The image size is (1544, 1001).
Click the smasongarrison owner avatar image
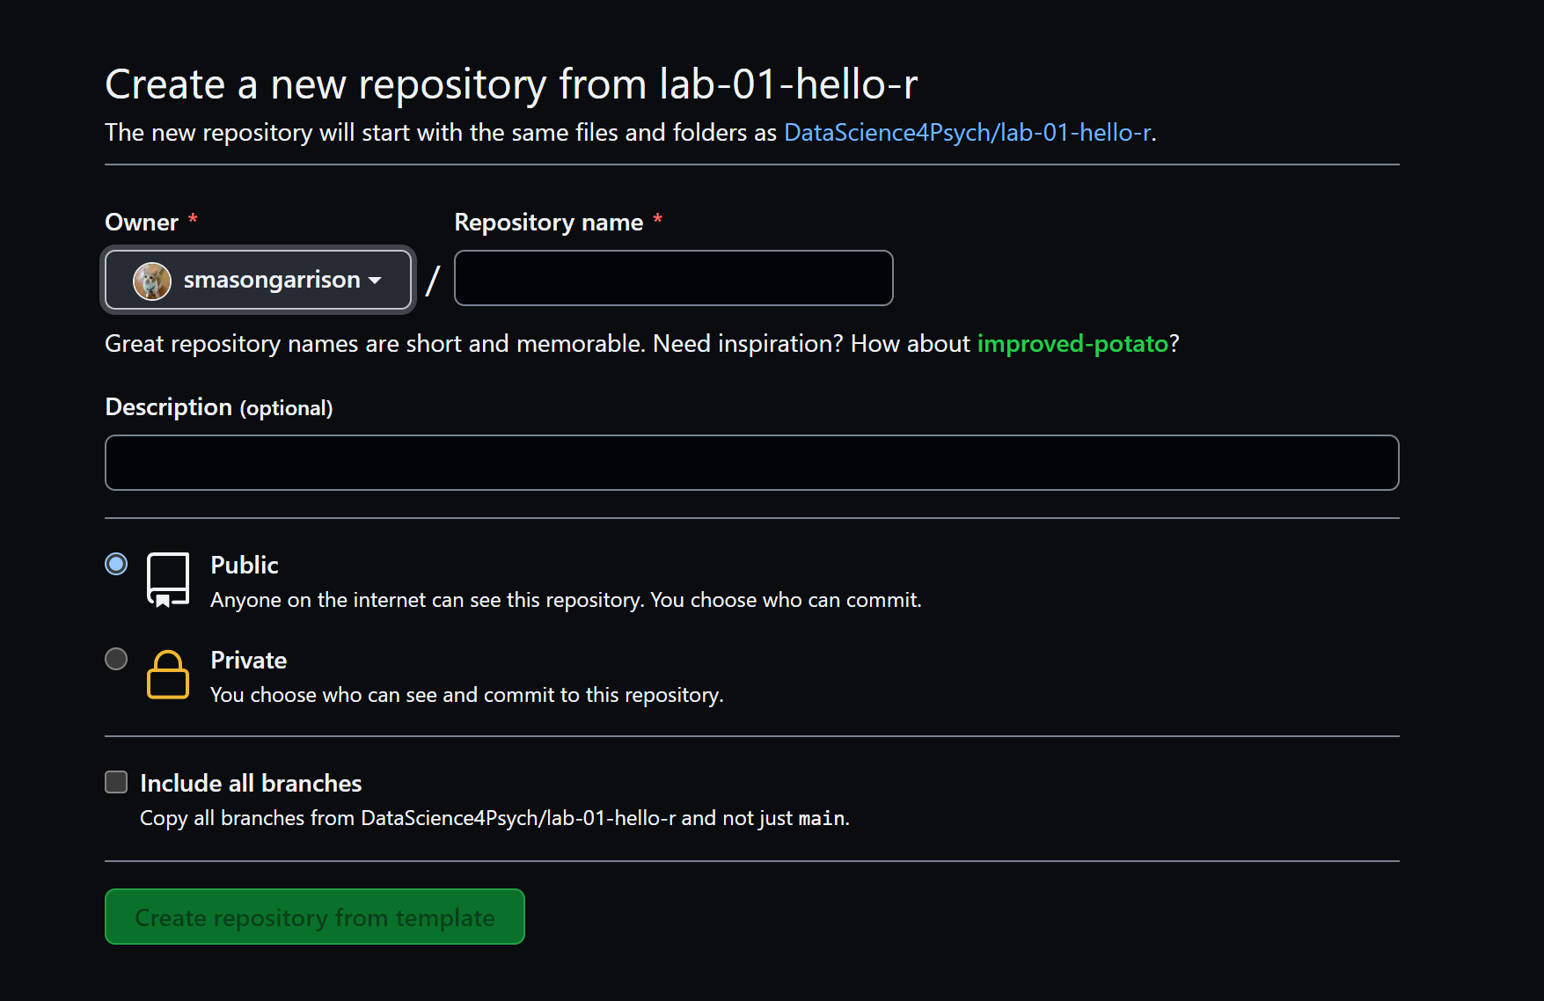click(151, 281)
